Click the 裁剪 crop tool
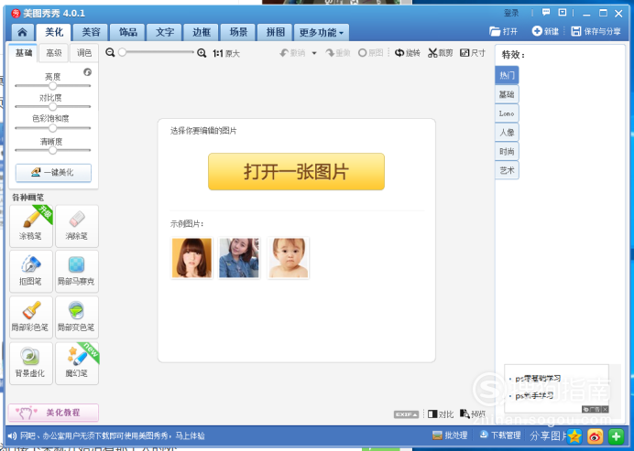This screenshot has width=634, height=451. 441,53
